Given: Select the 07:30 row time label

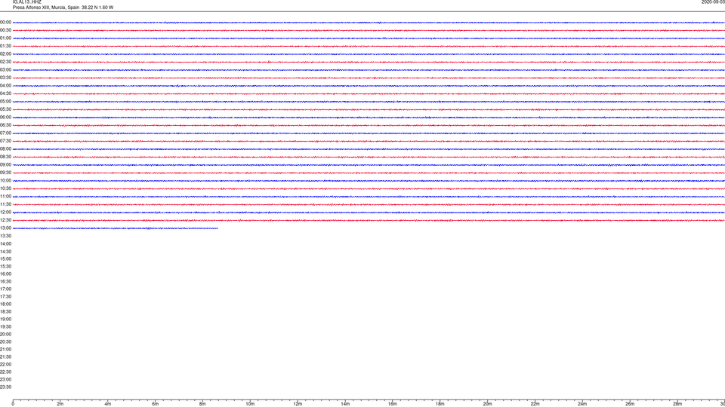Looking at the screenshot, I should 5,141.
